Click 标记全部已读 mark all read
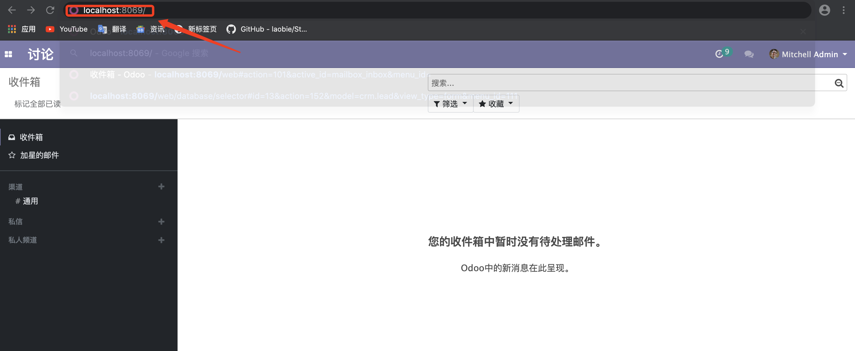The image size is (855, 351). [37, 104]
